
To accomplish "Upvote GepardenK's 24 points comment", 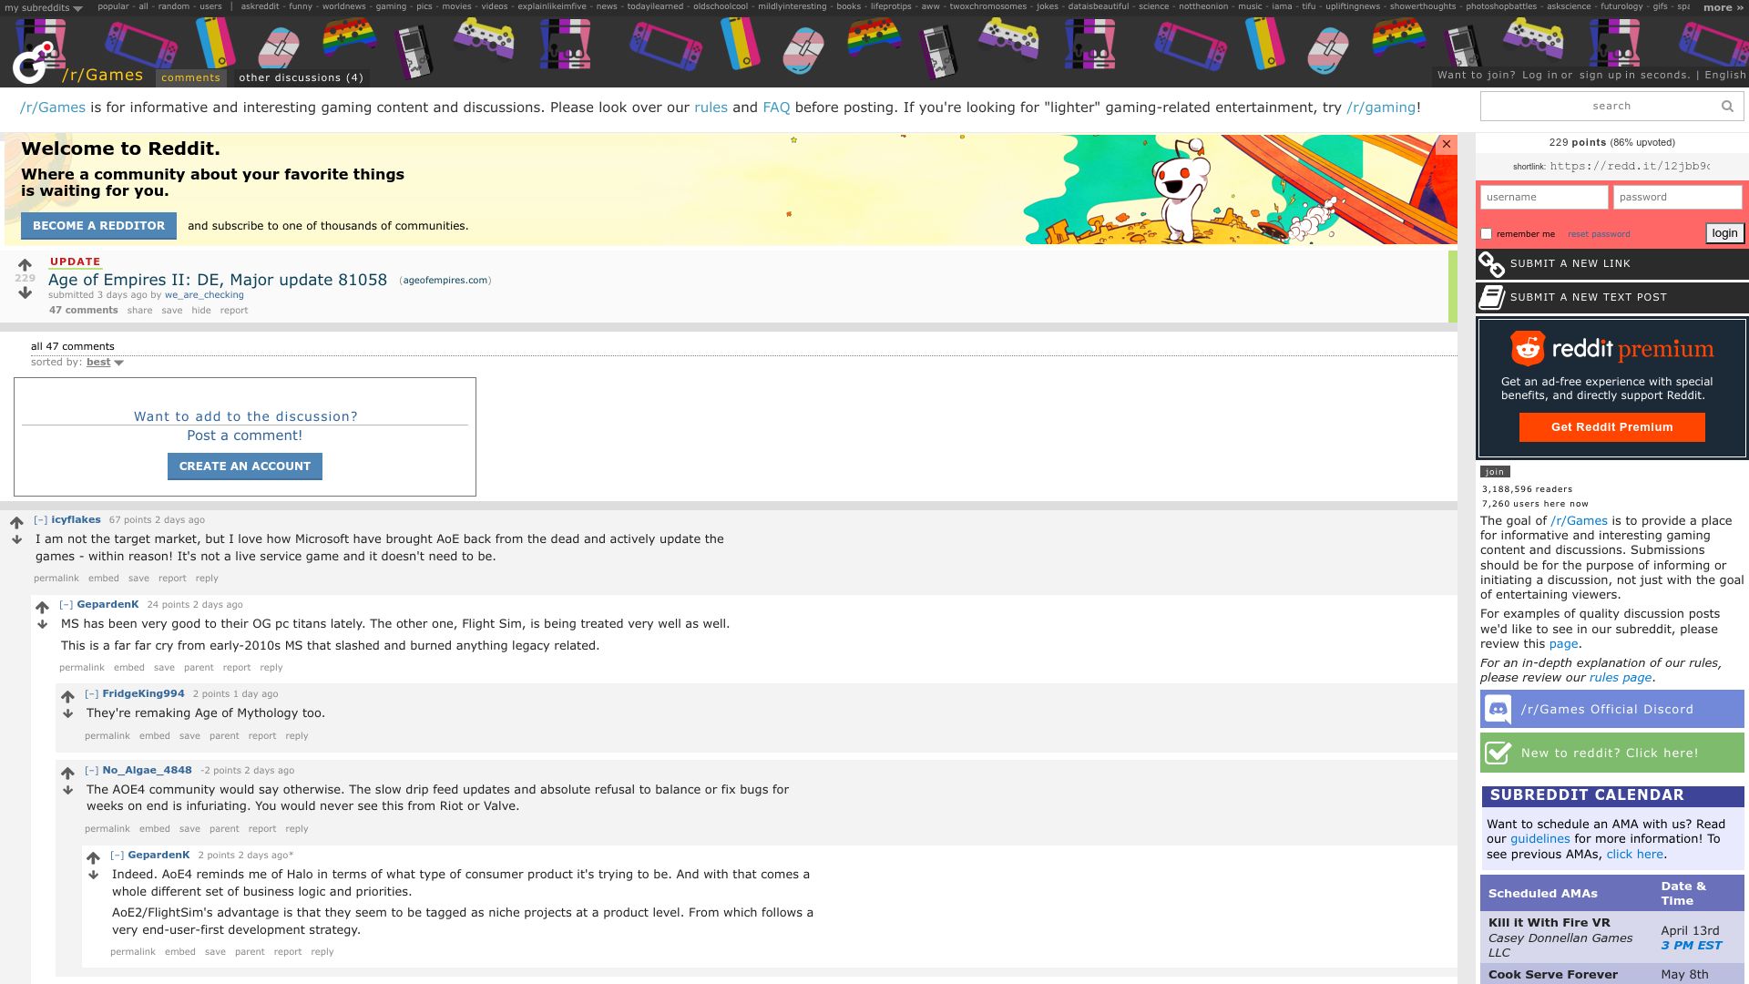I will pos(42,608).
